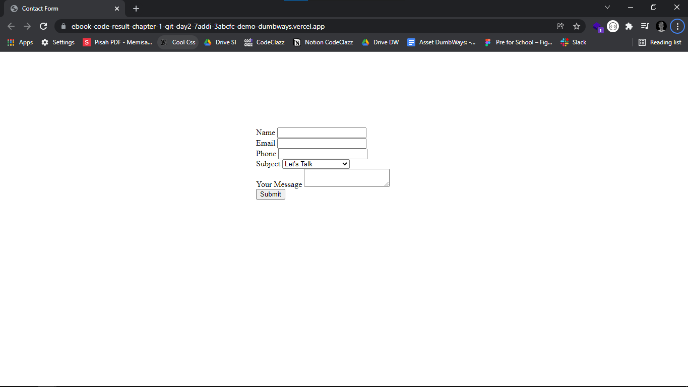Open the CodeClazz bookmark
Viewport: 688px width, 387px height.
pos(265,42)
